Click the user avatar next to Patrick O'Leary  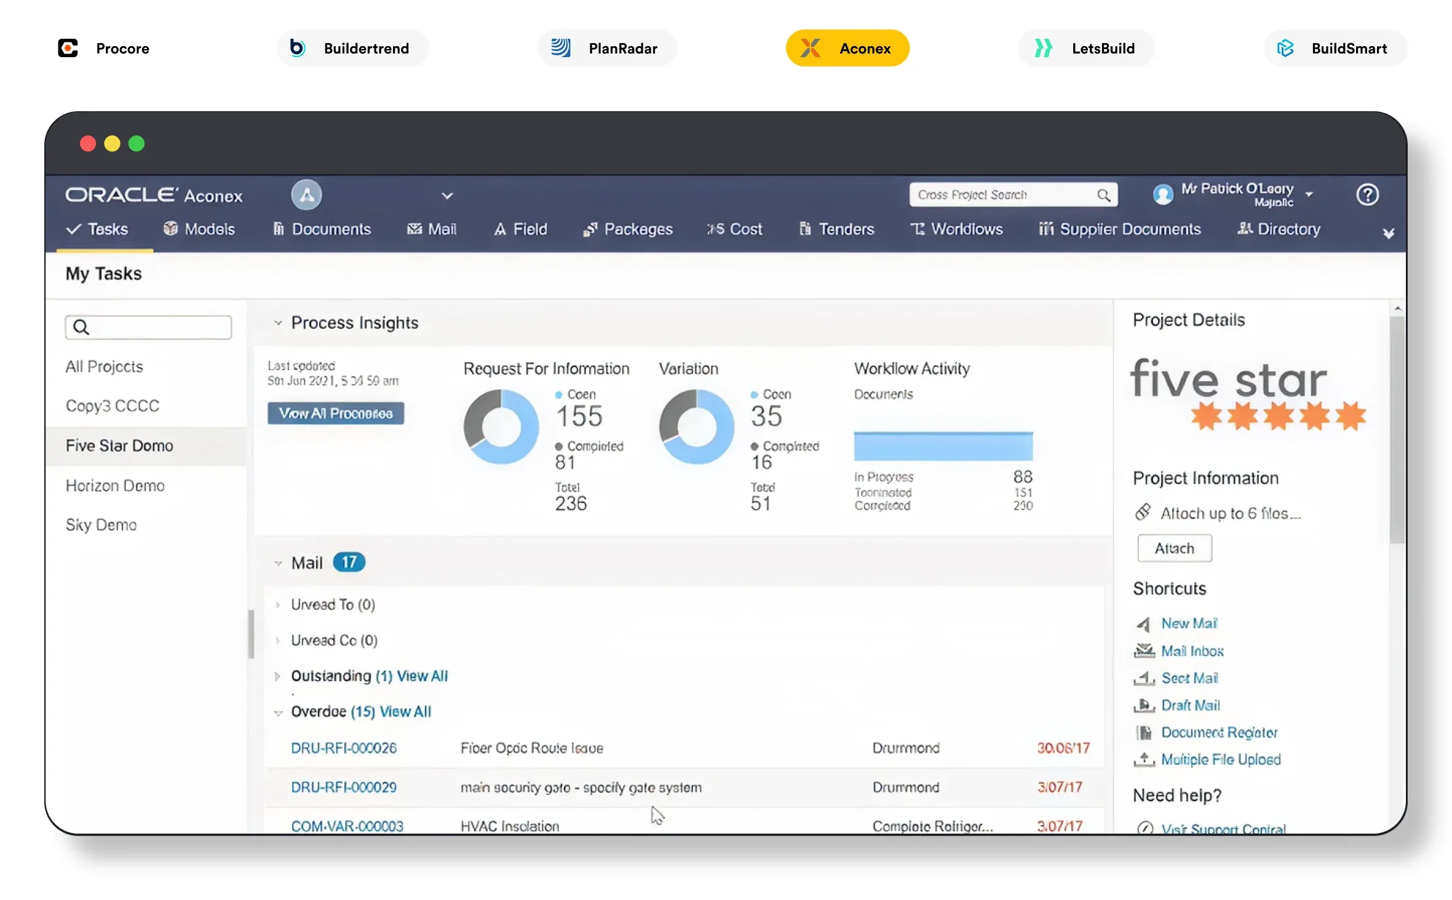1162,194
